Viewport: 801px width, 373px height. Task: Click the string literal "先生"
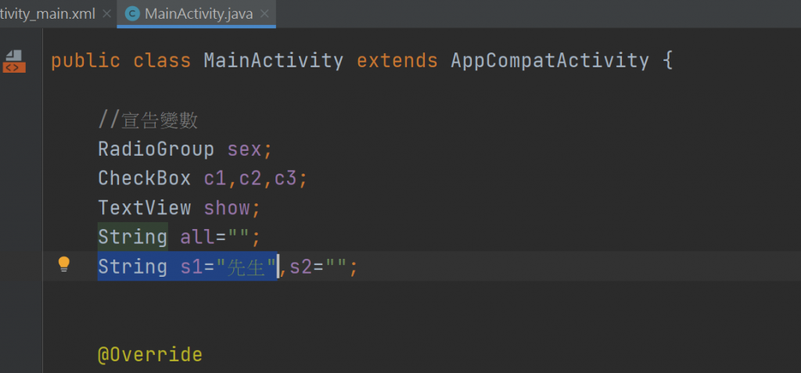pyautogui.click(x=246, y=267)
